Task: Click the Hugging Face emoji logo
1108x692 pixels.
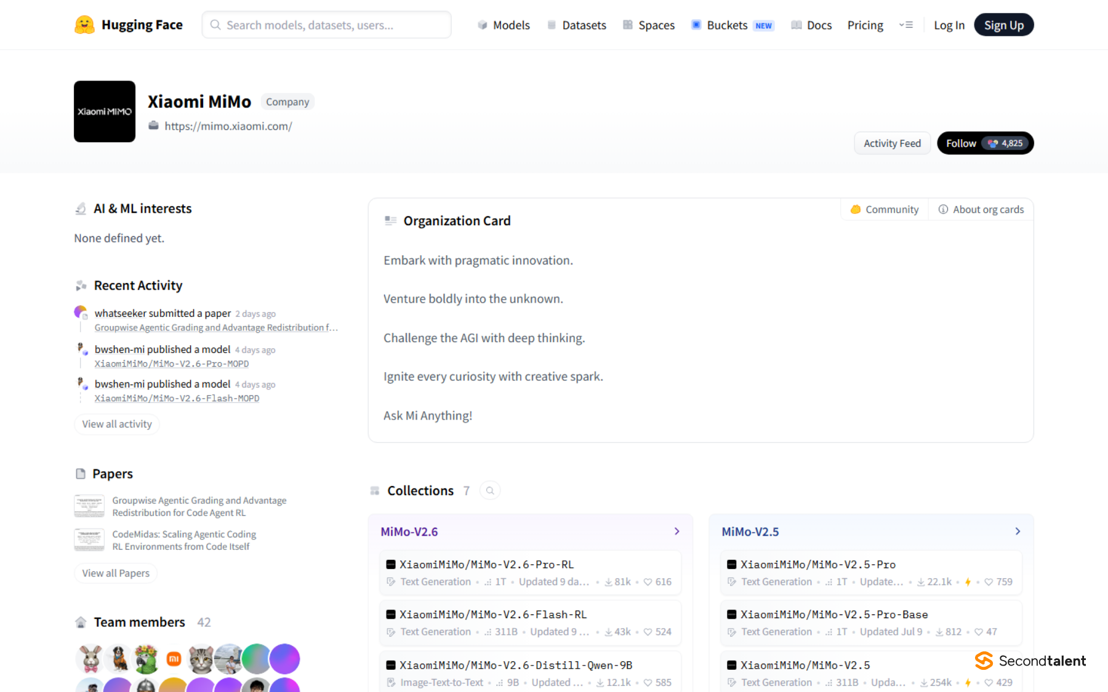Action: tap(84, 25)
